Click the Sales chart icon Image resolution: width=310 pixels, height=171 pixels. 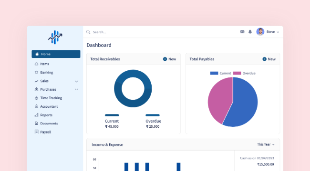36,81
